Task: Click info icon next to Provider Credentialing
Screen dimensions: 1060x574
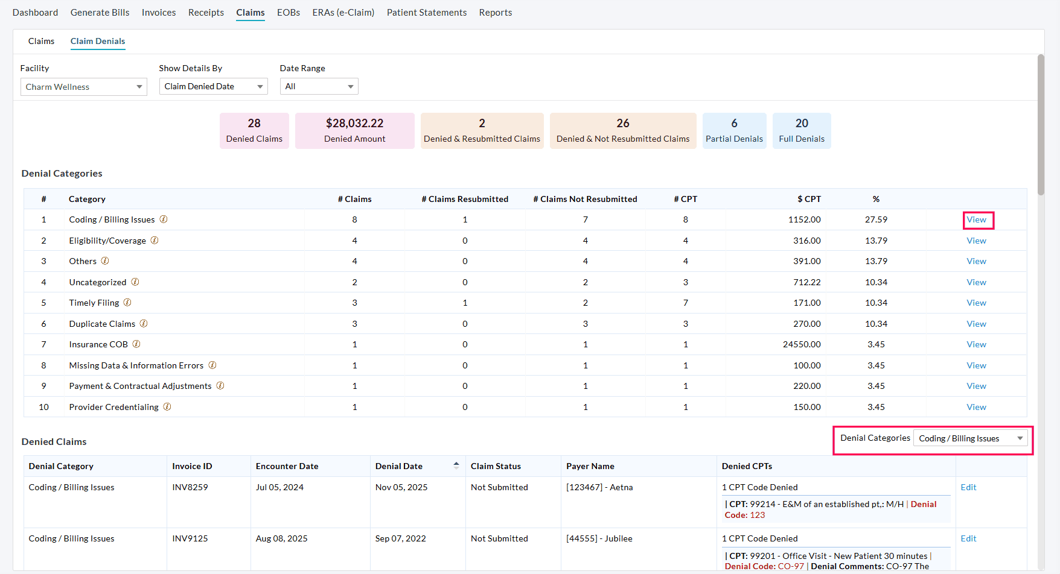Action: [x=167, y=407]
